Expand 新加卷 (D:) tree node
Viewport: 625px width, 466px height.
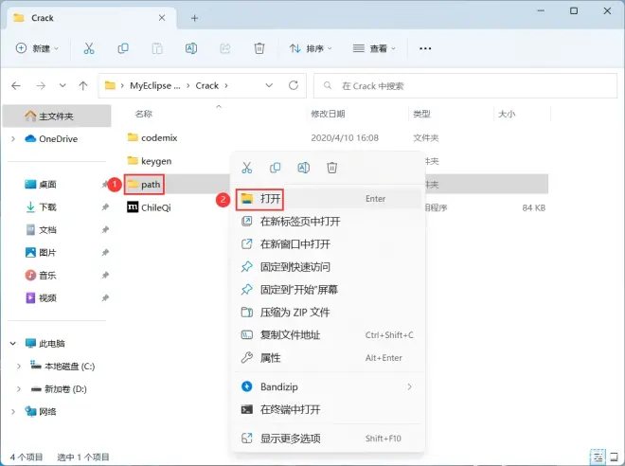[19, 388]
